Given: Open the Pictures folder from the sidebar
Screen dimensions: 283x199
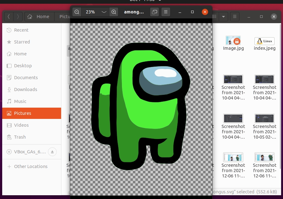Looking at the screenshot, I should pyautogui.click(x=23, y=113).
